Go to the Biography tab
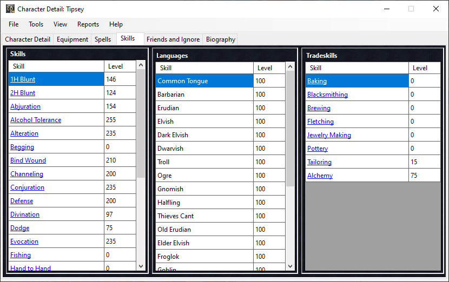The image size is (449, 282). pos(221,39)
